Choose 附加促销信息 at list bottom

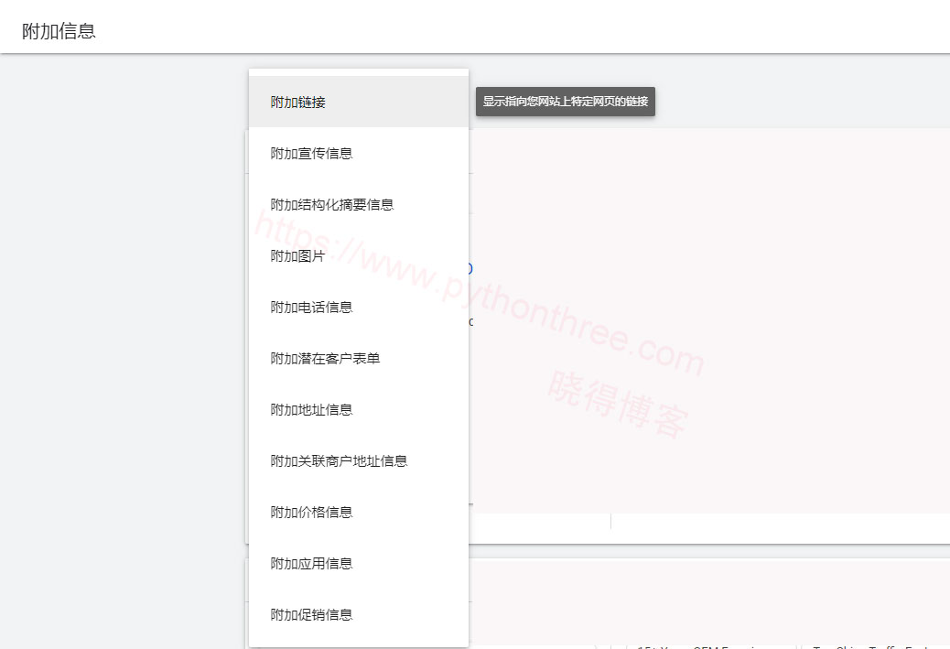coord(358,615)
